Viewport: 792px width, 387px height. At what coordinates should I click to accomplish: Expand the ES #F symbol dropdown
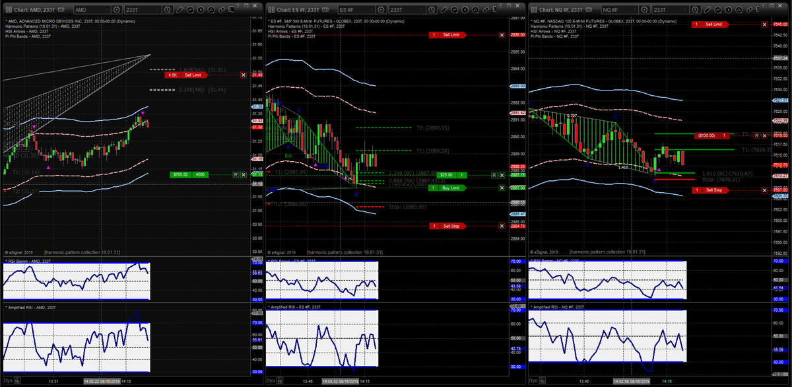pyautogui.click(x=371, y=10)
